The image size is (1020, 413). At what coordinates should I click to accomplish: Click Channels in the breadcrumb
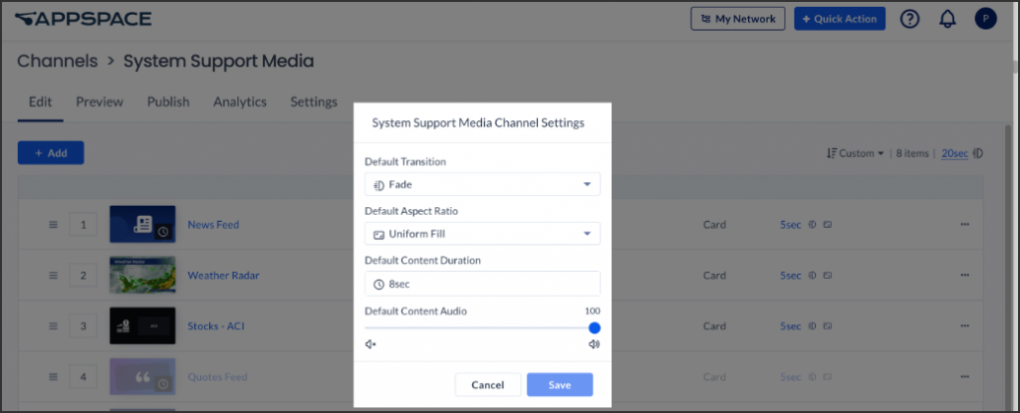click(57, 61)
